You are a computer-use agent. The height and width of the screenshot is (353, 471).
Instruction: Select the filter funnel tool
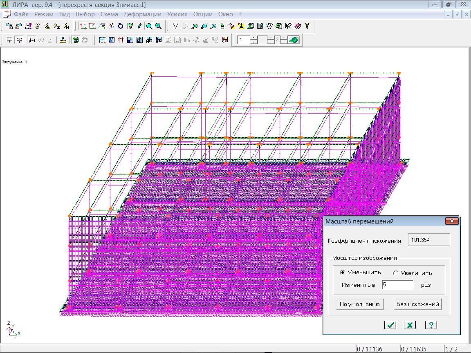[175, 26]
